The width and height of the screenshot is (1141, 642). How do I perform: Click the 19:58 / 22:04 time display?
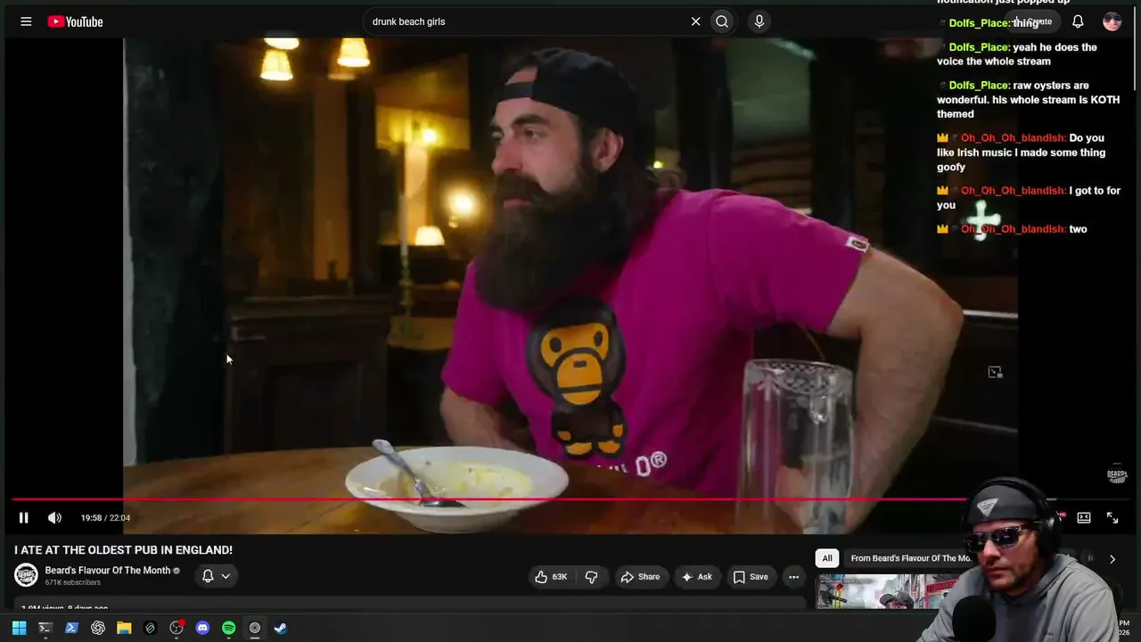[x=105, y=518]
